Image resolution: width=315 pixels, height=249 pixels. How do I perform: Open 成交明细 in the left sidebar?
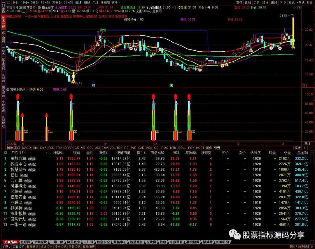click(3, 37)
